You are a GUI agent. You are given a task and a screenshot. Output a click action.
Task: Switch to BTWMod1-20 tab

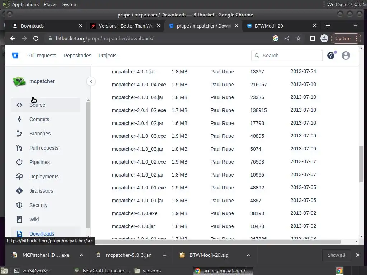click(281, 26)
